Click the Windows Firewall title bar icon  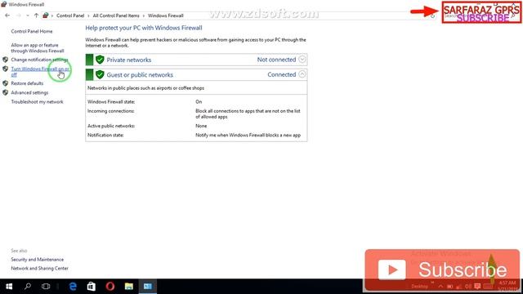[3, 4]
